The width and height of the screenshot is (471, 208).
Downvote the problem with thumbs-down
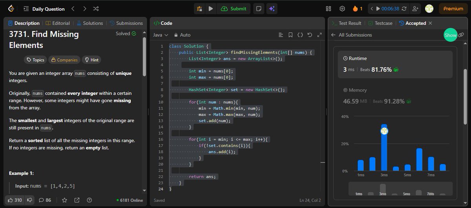(29, 200)
